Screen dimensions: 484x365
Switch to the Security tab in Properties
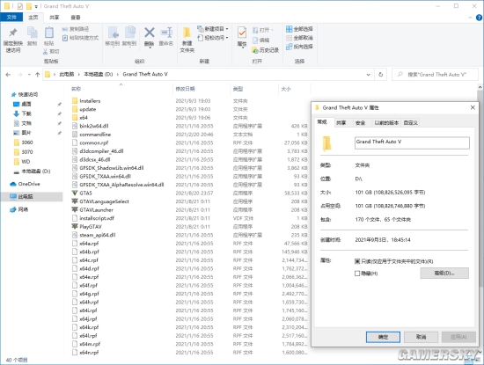pyautogui.click(x=360, y=123)
